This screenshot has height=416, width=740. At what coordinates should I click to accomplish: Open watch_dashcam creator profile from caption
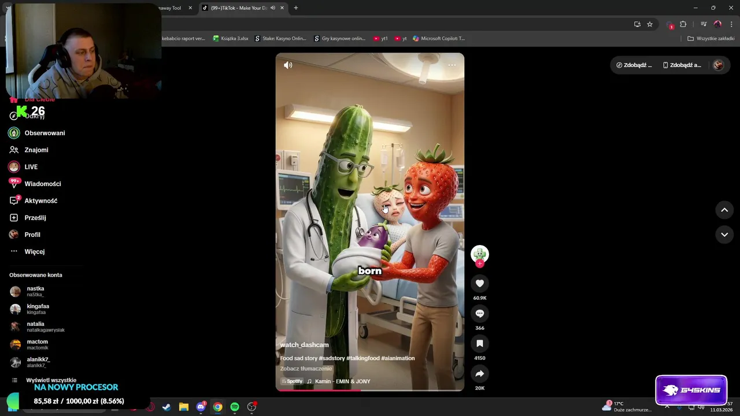[x=304, y=345]
